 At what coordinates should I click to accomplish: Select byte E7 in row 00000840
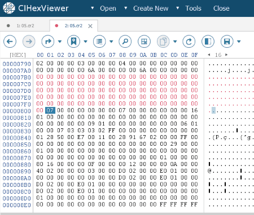click(x=81, y=137)
